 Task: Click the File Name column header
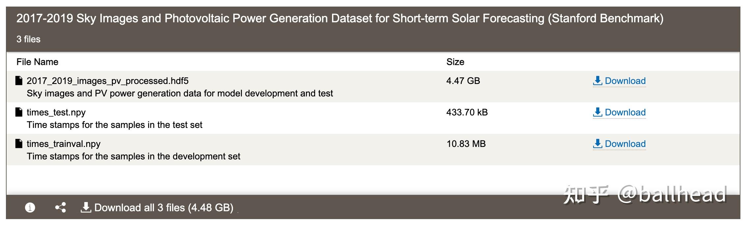(x=38, y=62)
